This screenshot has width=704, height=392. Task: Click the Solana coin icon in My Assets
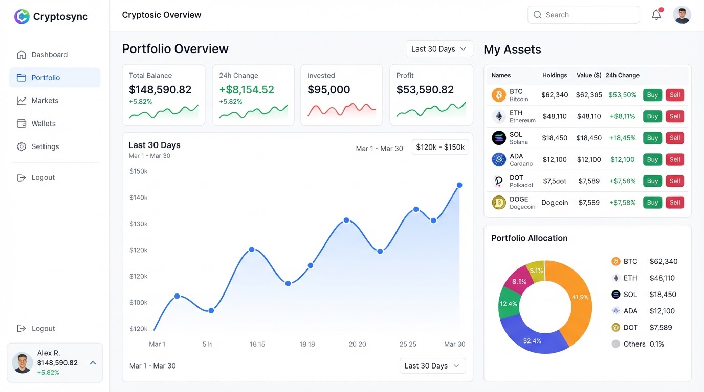coord(499,138)
